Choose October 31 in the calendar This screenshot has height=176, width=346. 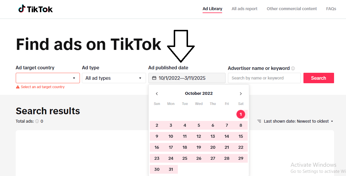171,169
